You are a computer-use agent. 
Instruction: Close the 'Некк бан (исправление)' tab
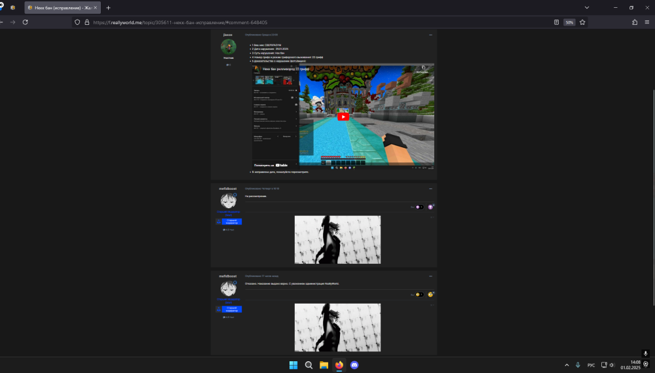95,7
